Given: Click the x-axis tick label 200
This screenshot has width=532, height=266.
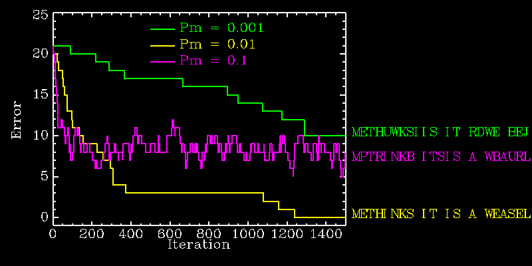Looking at the screenshot, I should click(x=92, y=233).
